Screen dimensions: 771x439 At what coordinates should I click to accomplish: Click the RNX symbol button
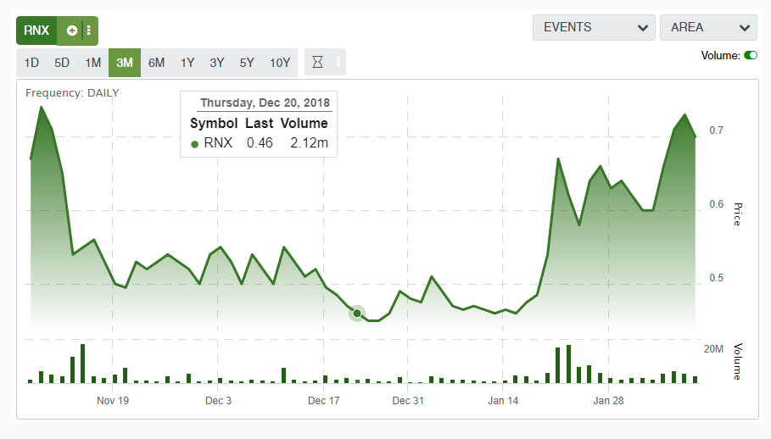(36, 31)
